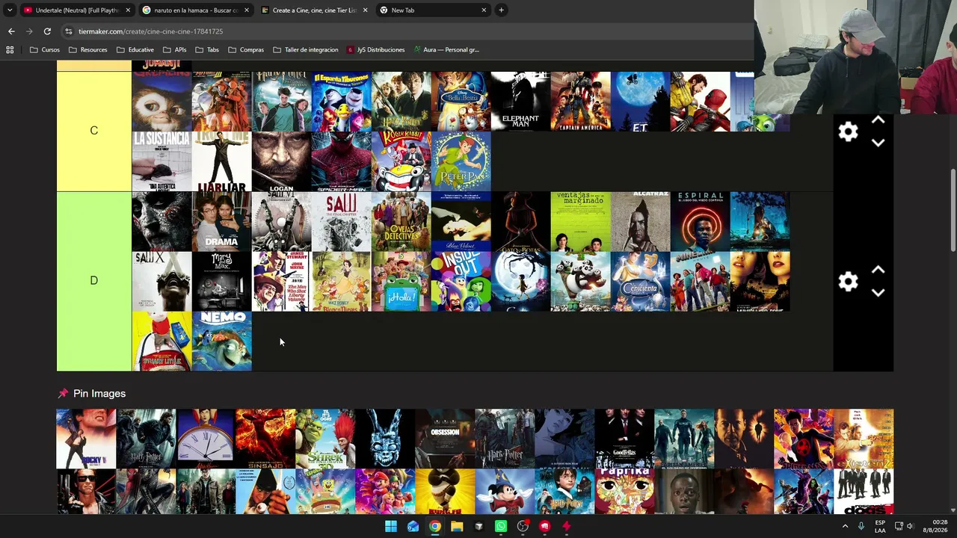Open OBS Studio from the taskbar
Image resolution: width=957 pixels, height=538 pixels.
tap(523, 526)
